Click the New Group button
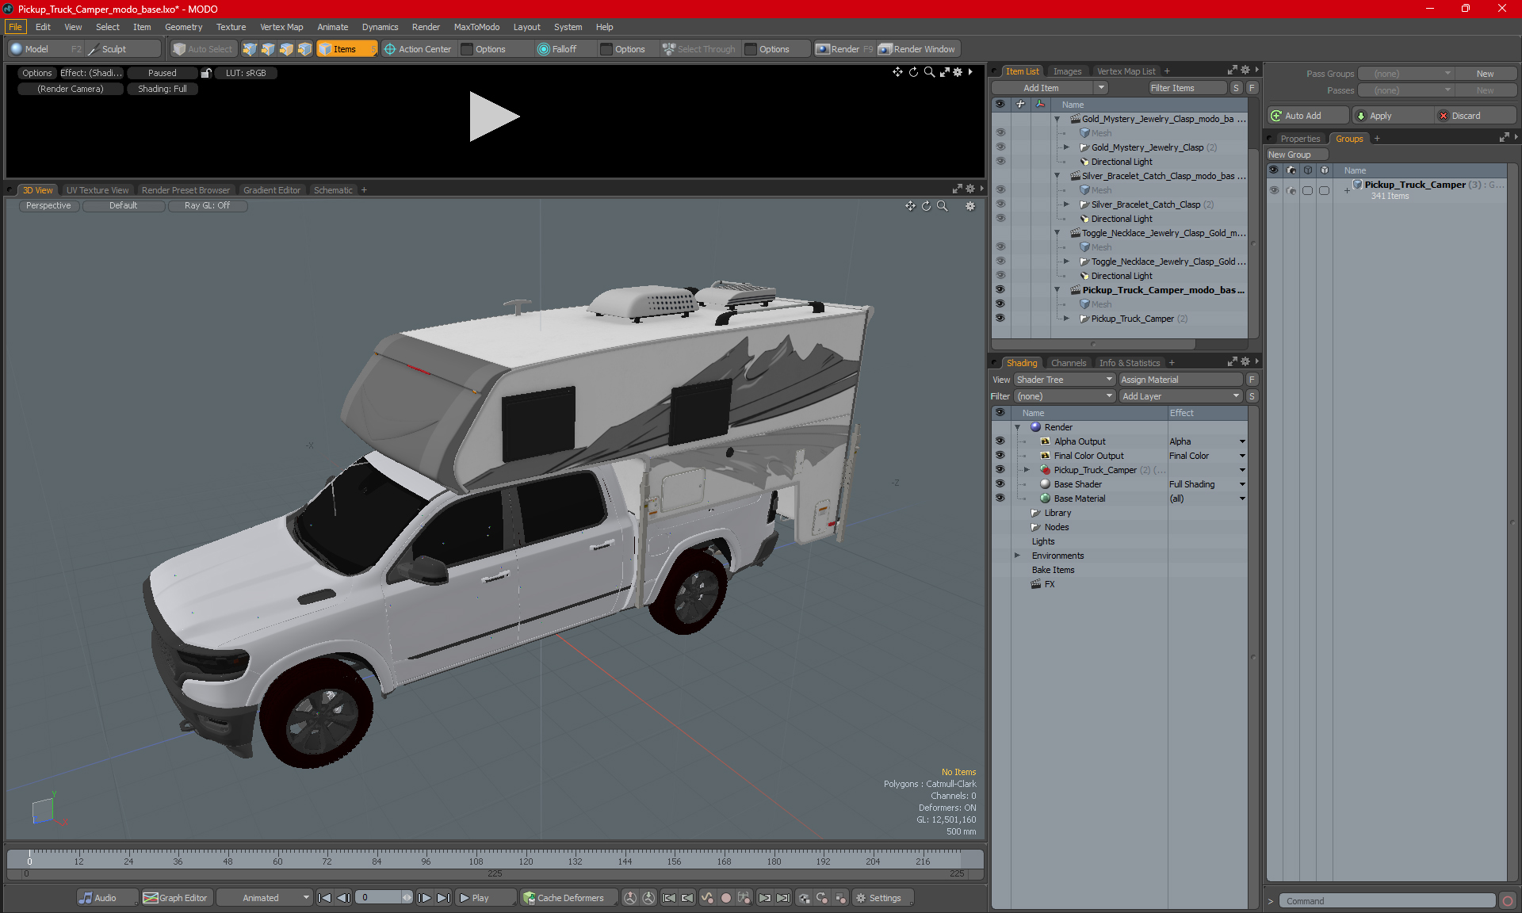This screenshot has height=913, width=1522. coord(1297,155)
